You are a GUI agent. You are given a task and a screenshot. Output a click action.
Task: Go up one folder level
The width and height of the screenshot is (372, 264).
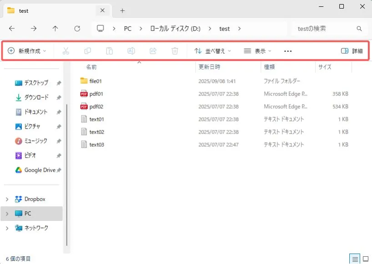[55, 29]
